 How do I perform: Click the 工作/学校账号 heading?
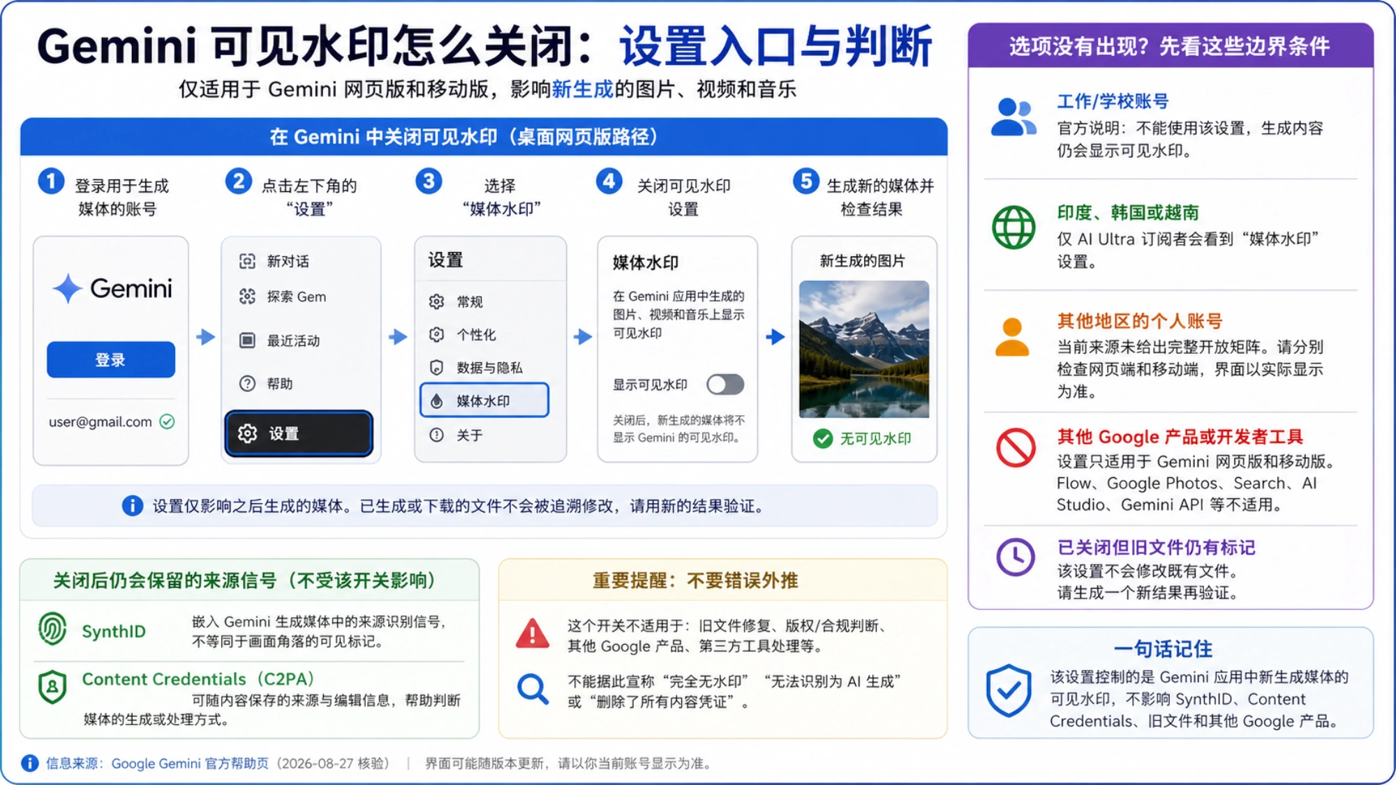click(x=1113, y=102)
